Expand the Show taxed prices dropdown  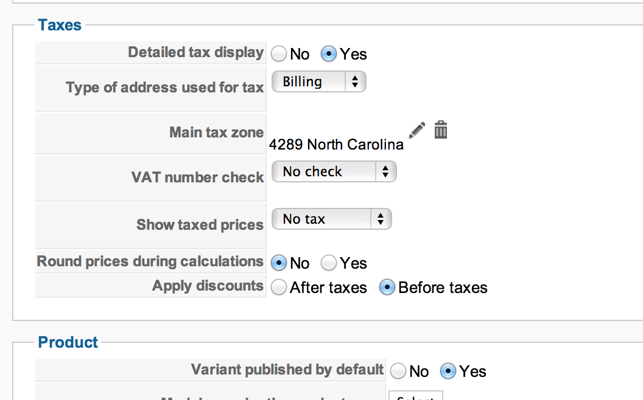331,219
